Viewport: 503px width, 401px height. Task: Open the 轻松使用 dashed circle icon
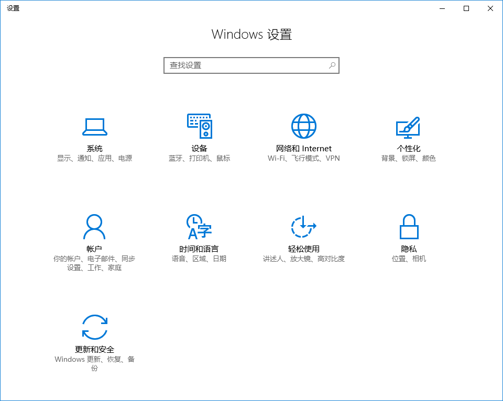(x=303, y=227)
